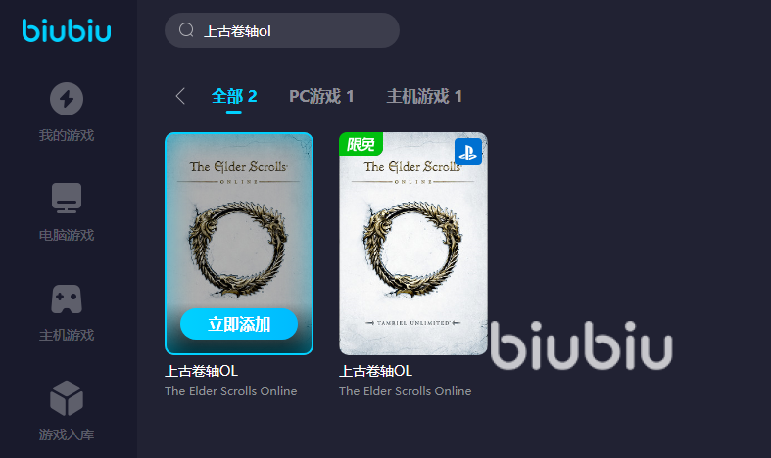
Task: Open the highlighted first Elder Scrolls Online cover
Action: pos(239,244)
